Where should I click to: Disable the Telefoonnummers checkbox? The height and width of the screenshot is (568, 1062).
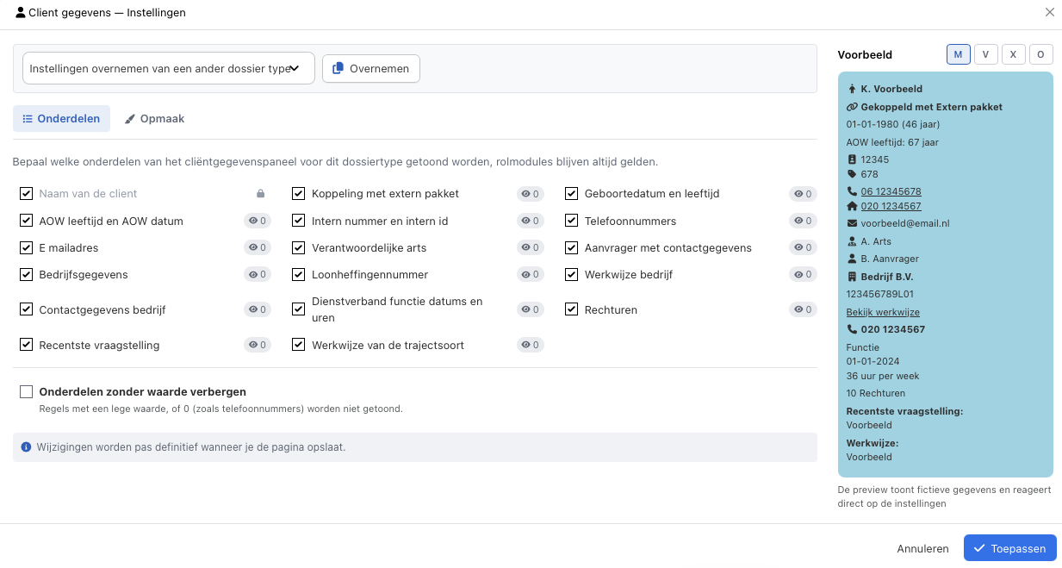click(x=571, y=222)
